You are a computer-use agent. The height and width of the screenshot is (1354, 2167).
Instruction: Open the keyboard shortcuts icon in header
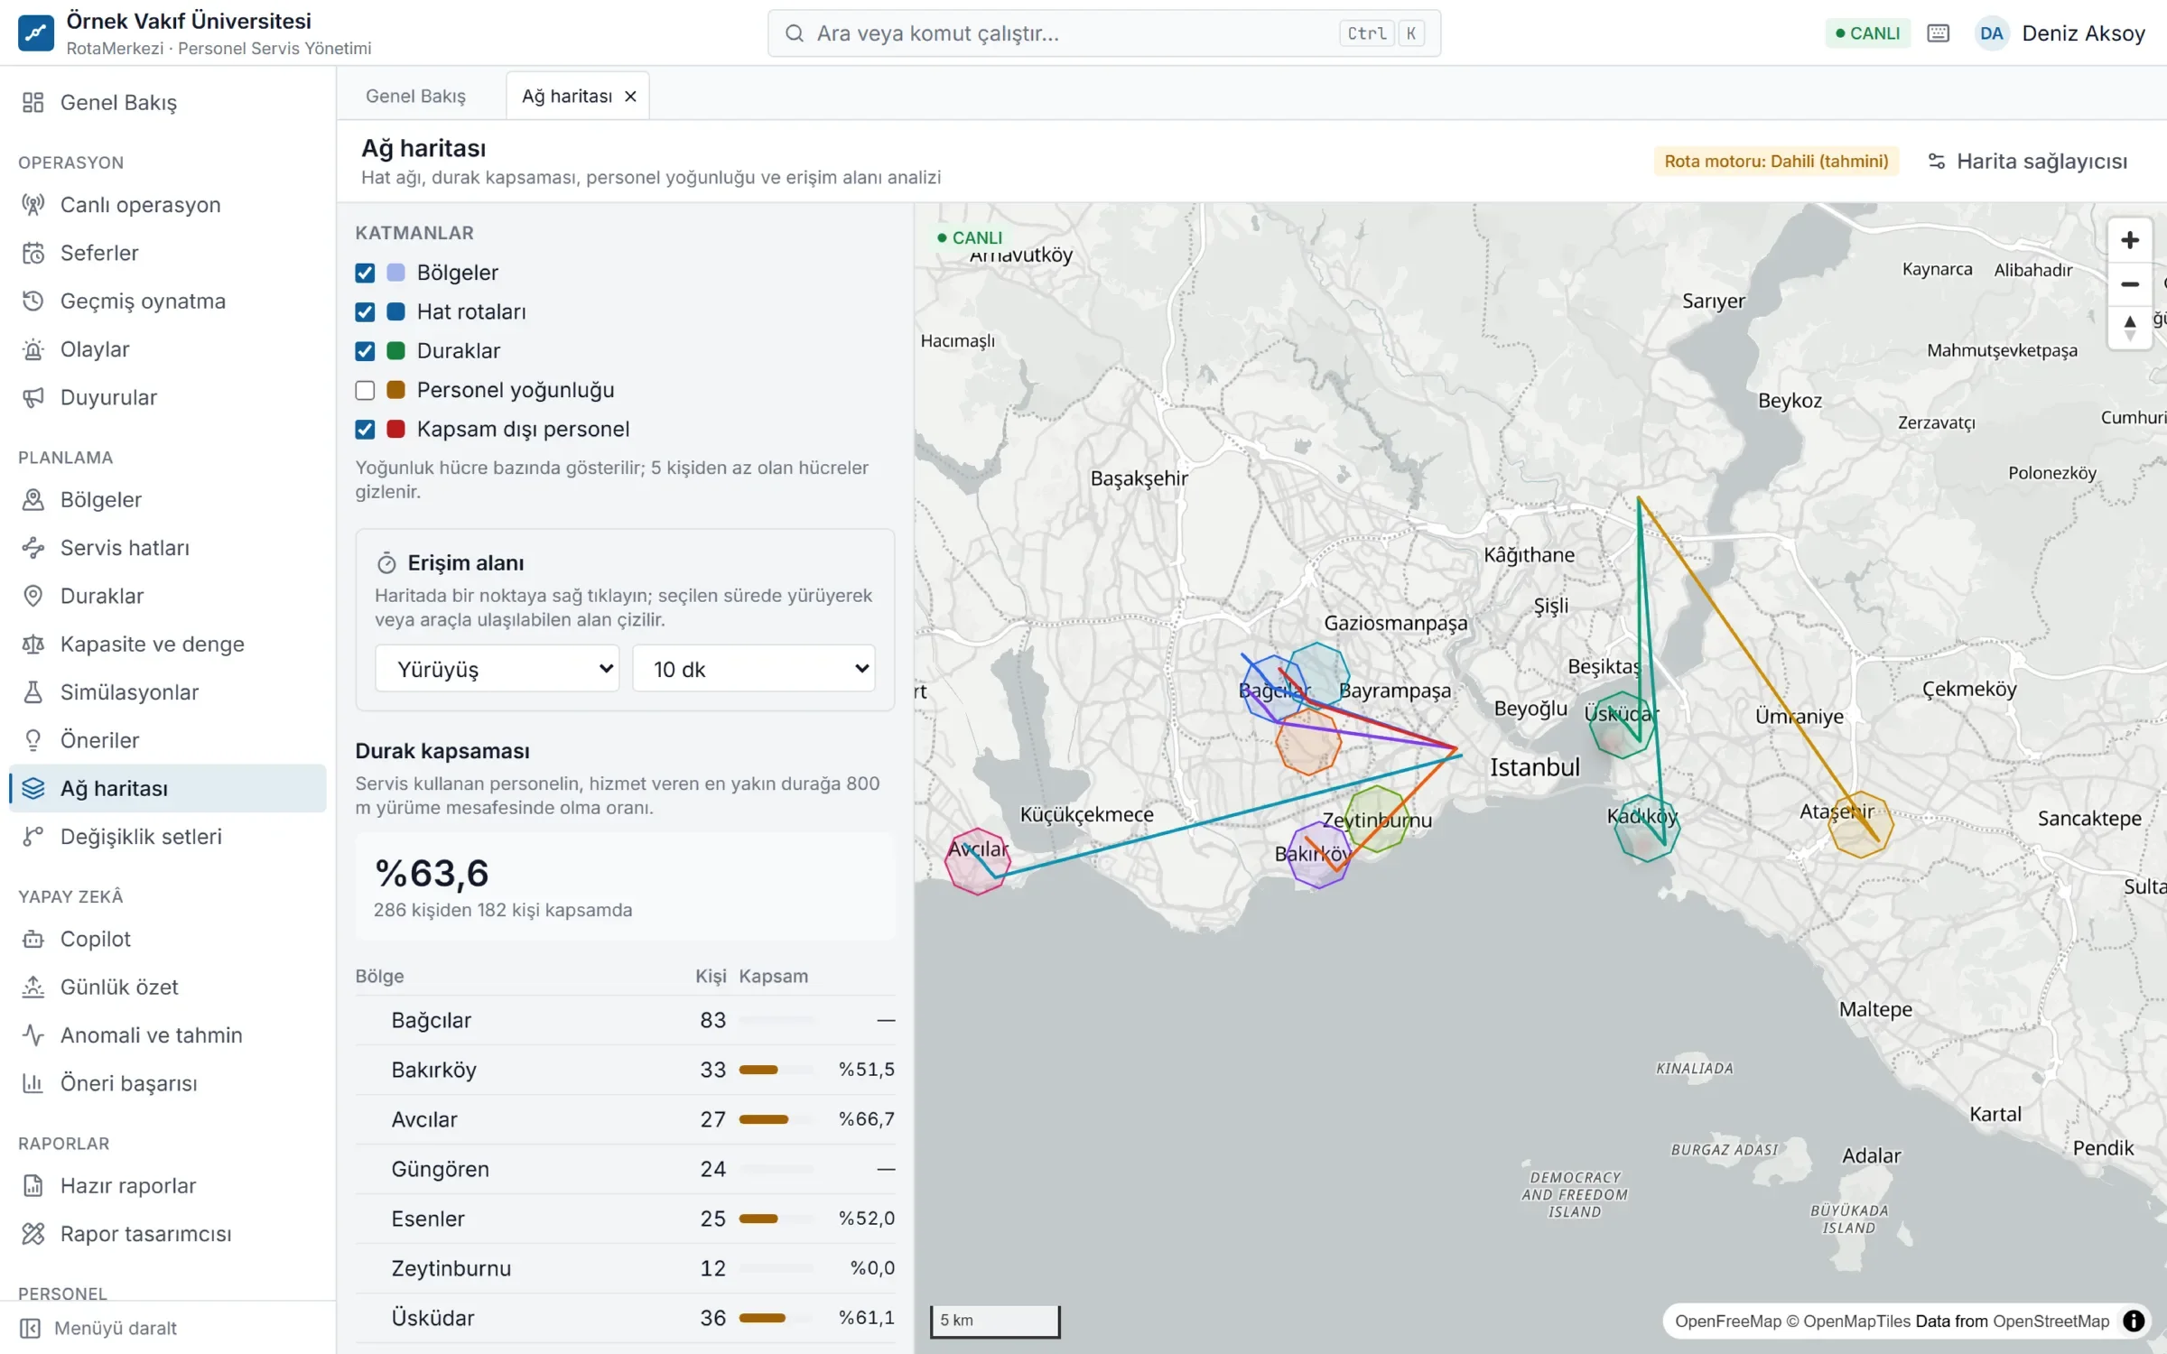point(1938,33)
